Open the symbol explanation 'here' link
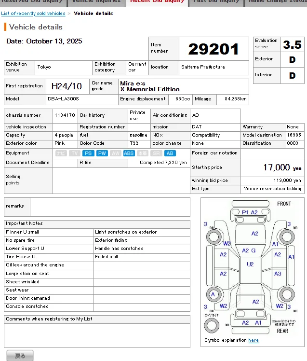Image resolution: width=307 pixels, height=361 pixels. pyautogui.click(x=254, y=340)
